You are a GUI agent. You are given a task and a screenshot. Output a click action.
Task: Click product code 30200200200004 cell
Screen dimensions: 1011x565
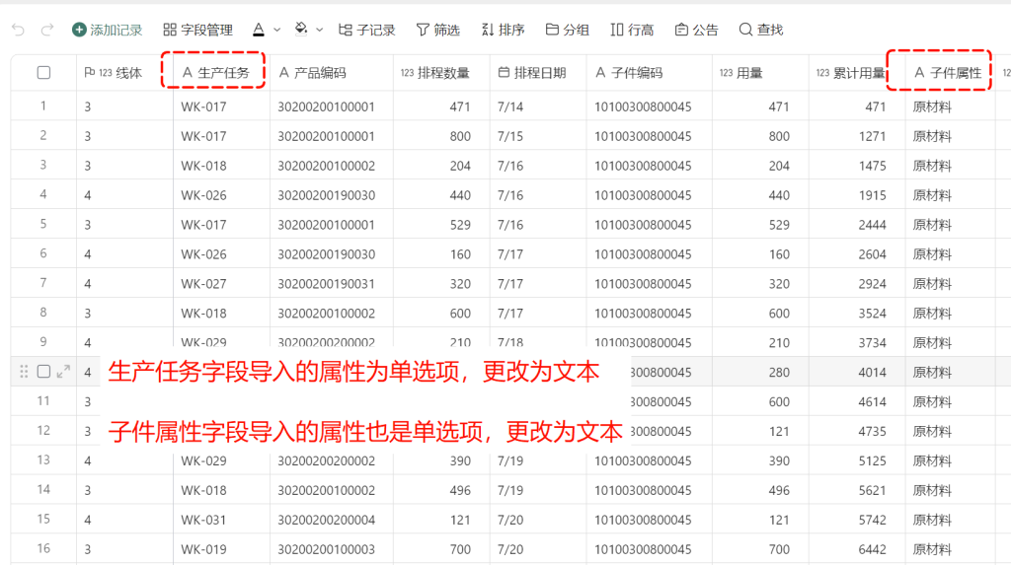[332, 520]
